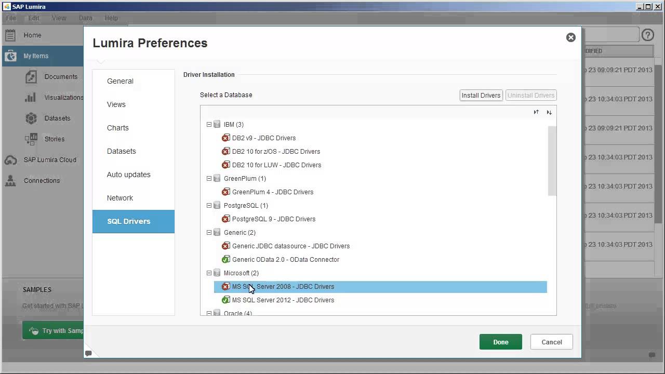Open the help question mark icon
This screenshot has width=665, height=374.
(647, 35)
